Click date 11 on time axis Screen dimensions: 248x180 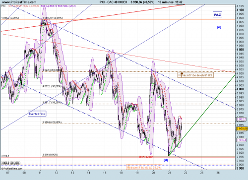point(40,173)
